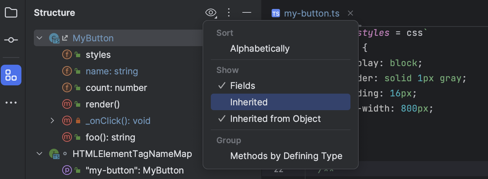488x179 pixels.
Task: Open the Project folder tool window
Action: [11, 13]
